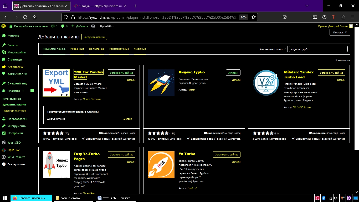Open author link Mikhail Kobzarev
The image size is (359, 202).
[302, 107]
